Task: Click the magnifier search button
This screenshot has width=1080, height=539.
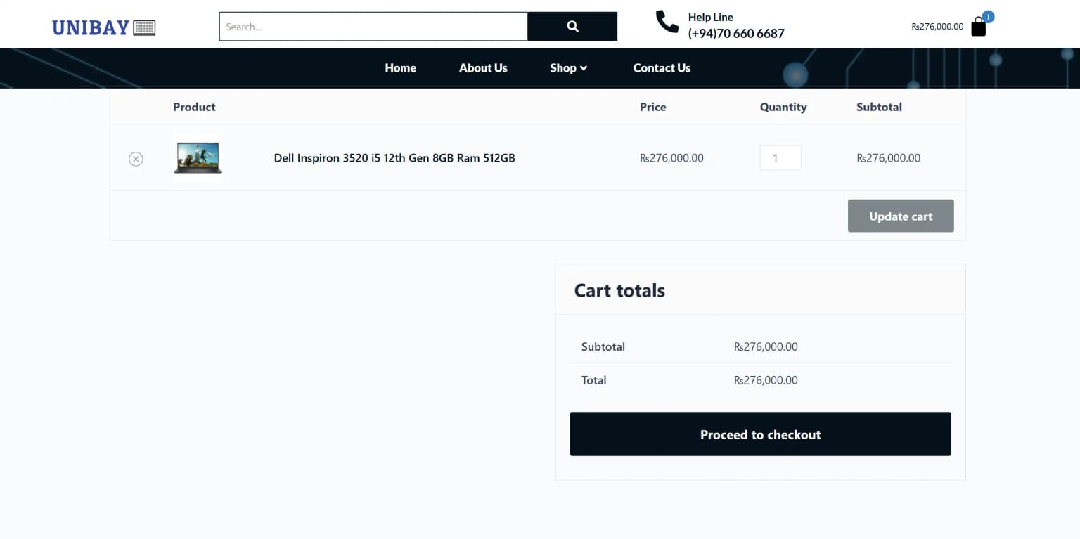Action: (572, 27)
